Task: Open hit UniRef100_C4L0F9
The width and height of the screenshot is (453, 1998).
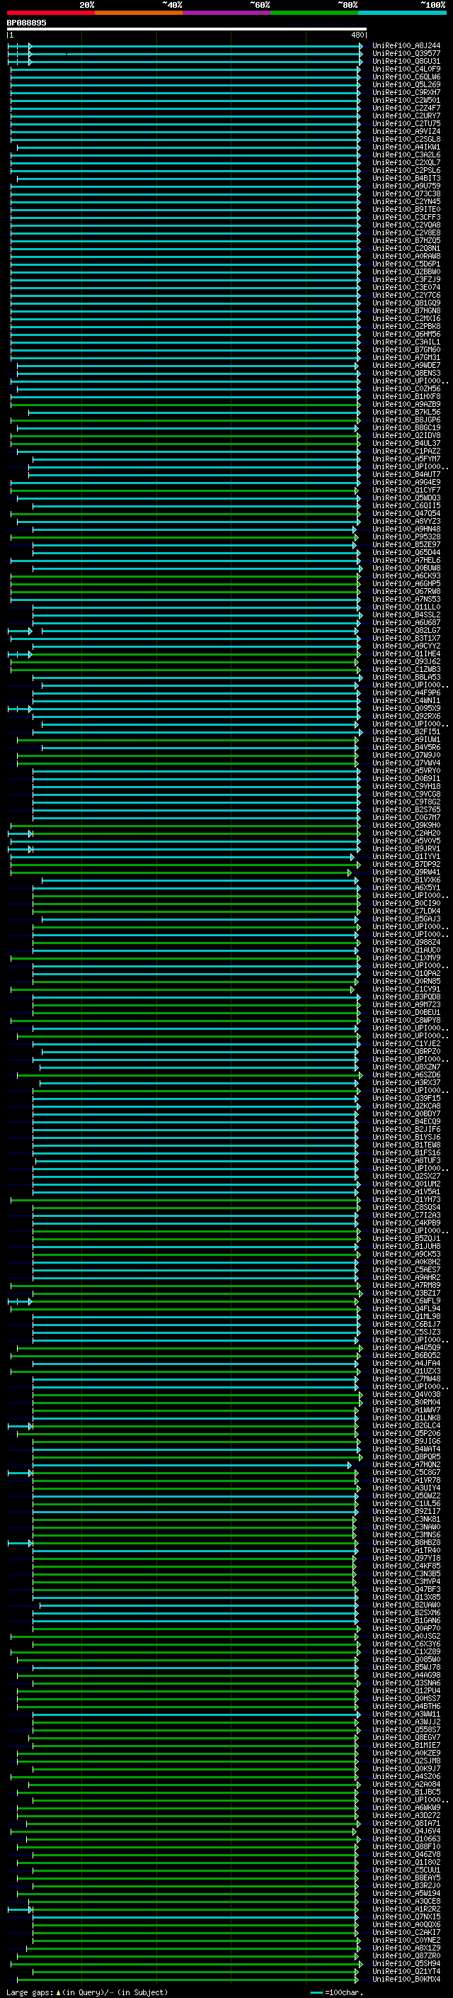Action: click(x=406, y=69)
